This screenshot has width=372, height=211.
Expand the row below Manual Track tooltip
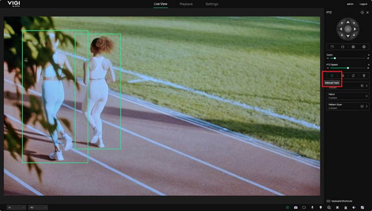[x=367, y=86]
